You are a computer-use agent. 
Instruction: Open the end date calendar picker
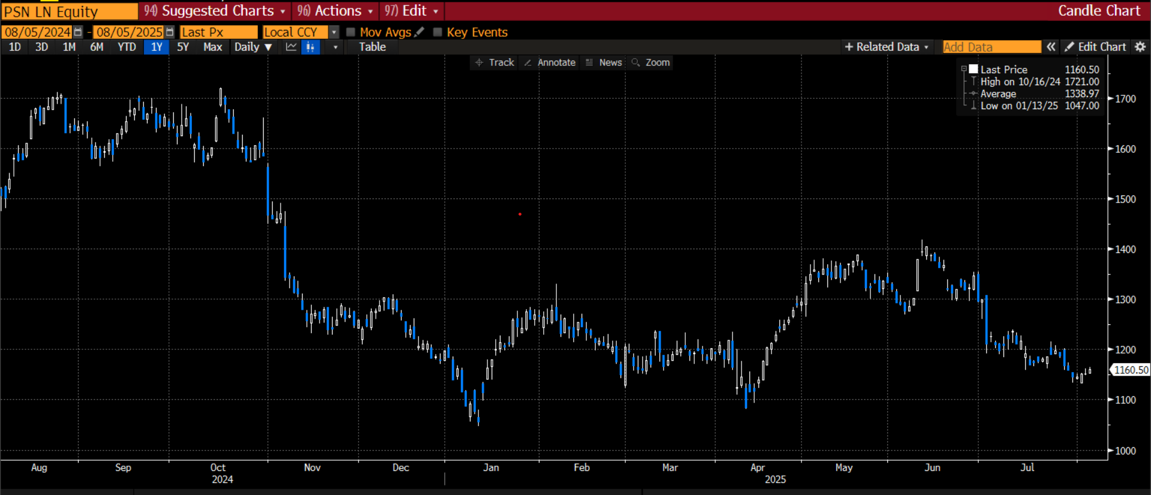[x=170, y=32]
